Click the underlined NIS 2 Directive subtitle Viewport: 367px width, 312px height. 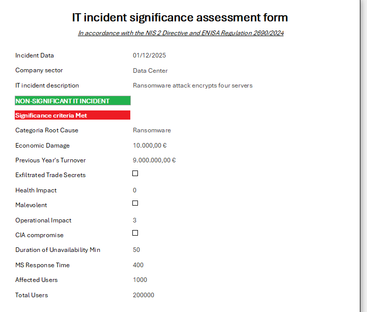click(x=181, y=33)
